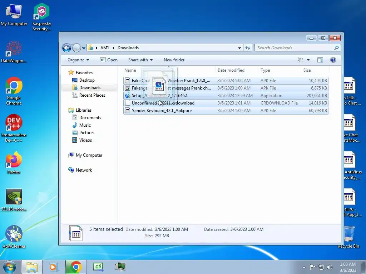Select the 531.18-note NVIDIA installer icon
Viewport: 366px width, 274px height.
14,200
